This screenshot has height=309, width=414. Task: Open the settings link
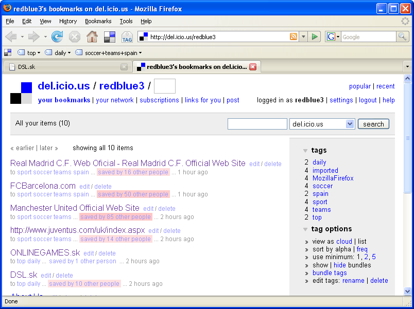pyautogui.click(x=341, y=100)
